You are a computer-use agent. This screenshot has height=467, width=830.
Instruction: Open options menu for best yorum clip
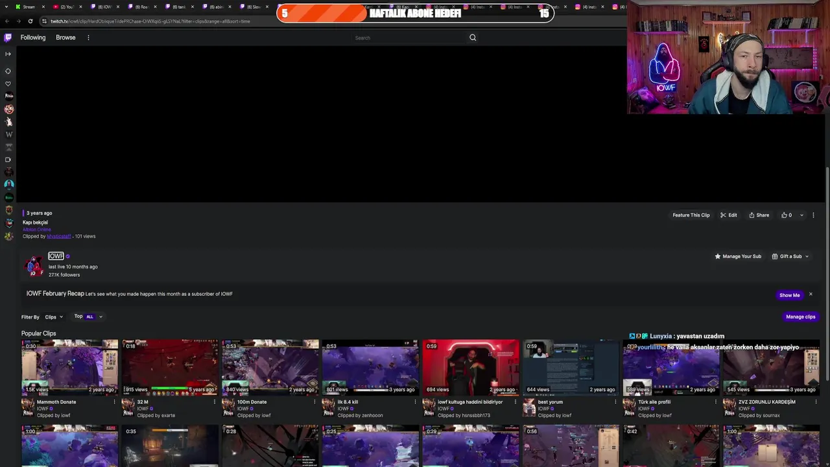615,402
